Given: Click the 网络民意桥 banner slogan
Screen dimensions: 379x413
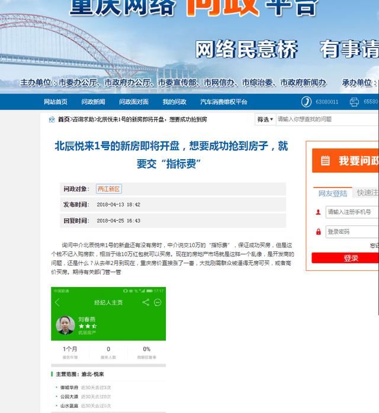Looking at the screenshot, I should [246, 49].
